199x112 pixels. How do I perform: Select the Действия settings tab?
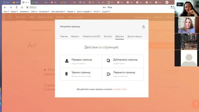coord(119,36)
